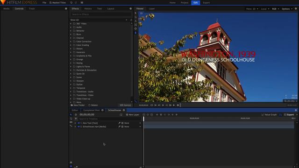Open the RGB channels dropdown
The image size is (299, 168).
click(x=275, y=9)
